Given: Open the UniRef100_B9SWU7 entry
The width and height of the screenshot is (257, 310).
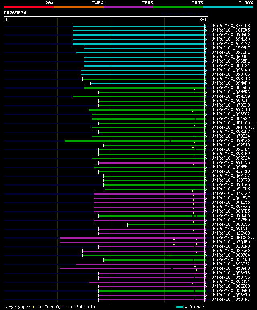Looking at the screenshot, I should 230,132.
